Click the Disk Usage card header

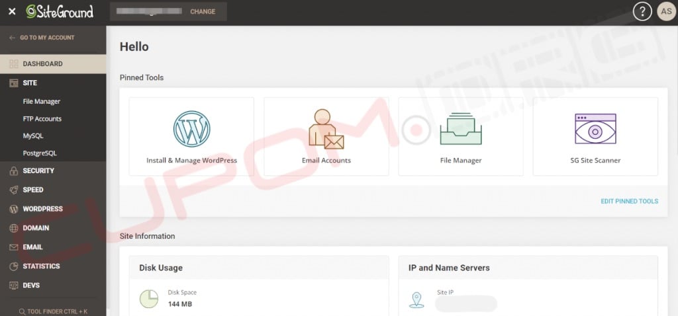[259, 268]
